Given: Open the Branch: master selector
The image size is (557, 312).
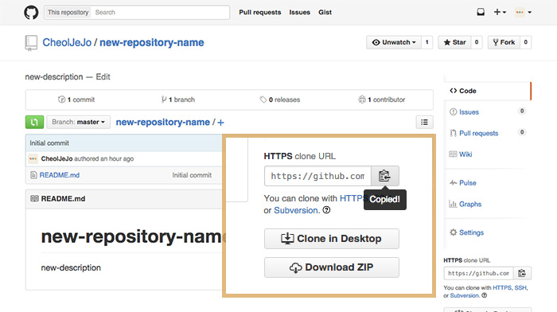Looking at the screenshot, I should [x=79, y=123].
